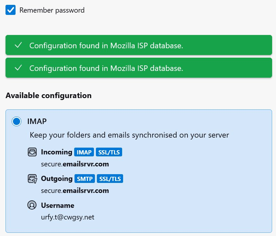Click the checkmark icon in the first green banner
Image resolution: width=276 pixels, height=236 pixels.
(x=18, y=46)
